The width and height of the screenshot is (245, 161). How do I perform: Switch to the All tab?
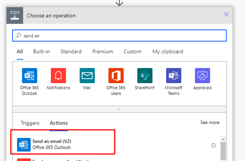pos(20,52)
